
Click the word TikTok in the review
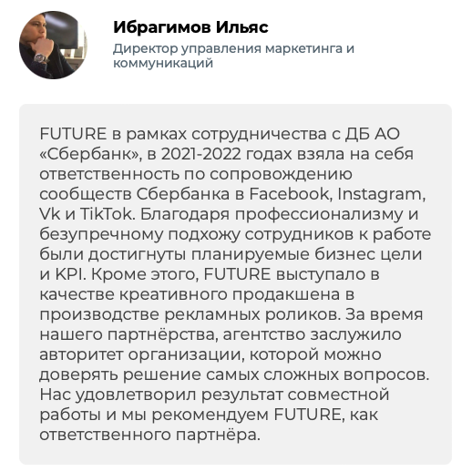pos(107,214)
